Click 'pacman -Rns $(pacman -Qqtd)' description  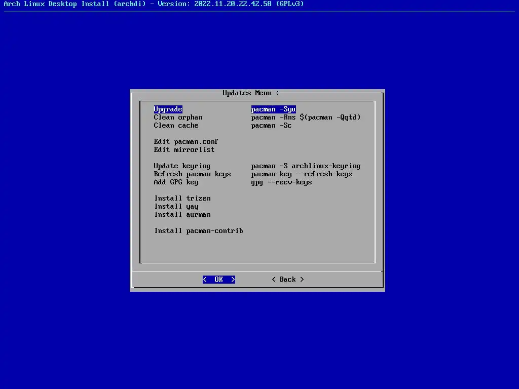click(x=306, y=118)
